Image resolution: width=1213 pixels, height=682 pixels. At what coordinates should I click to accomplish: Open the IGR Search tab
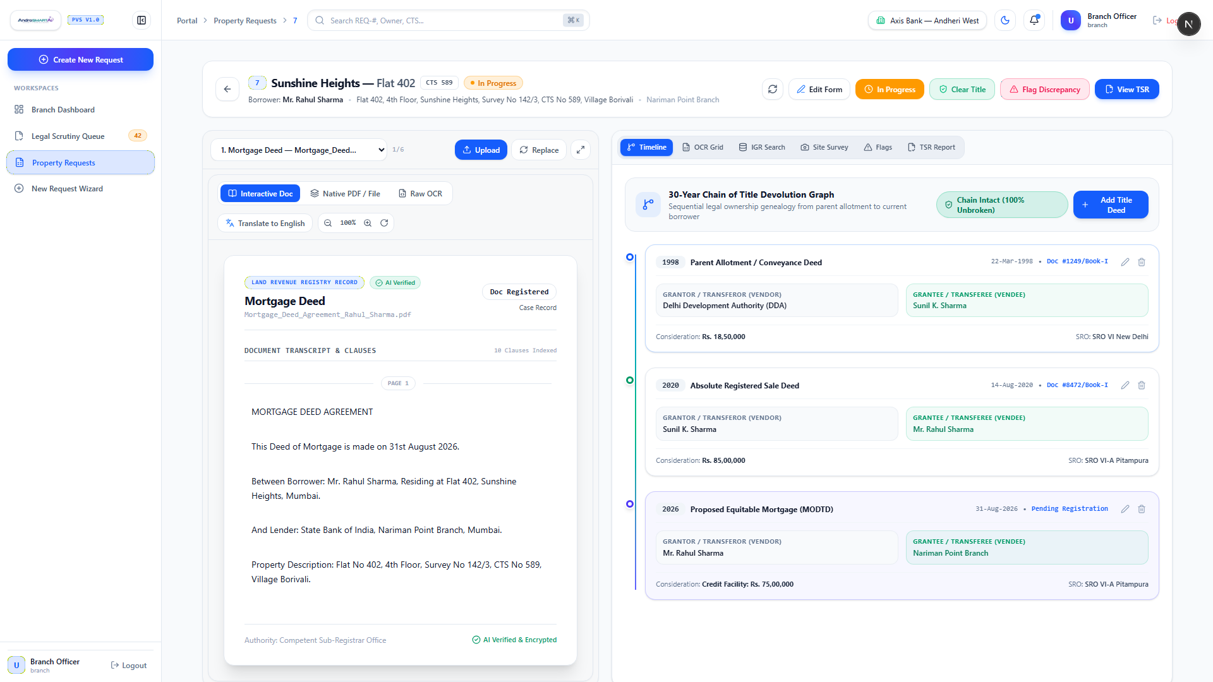tap(762, 147)
